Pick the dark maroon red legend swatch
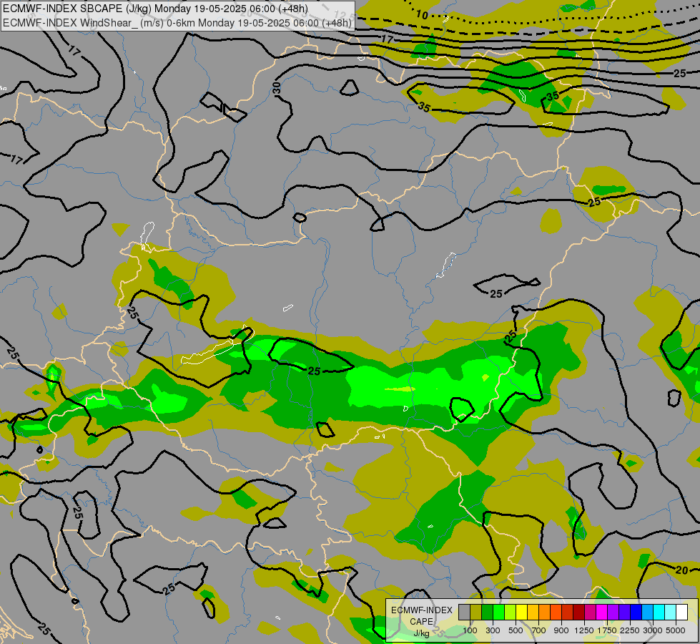The width and height of the screenshot is (700, 644). [x=578, y=613]
